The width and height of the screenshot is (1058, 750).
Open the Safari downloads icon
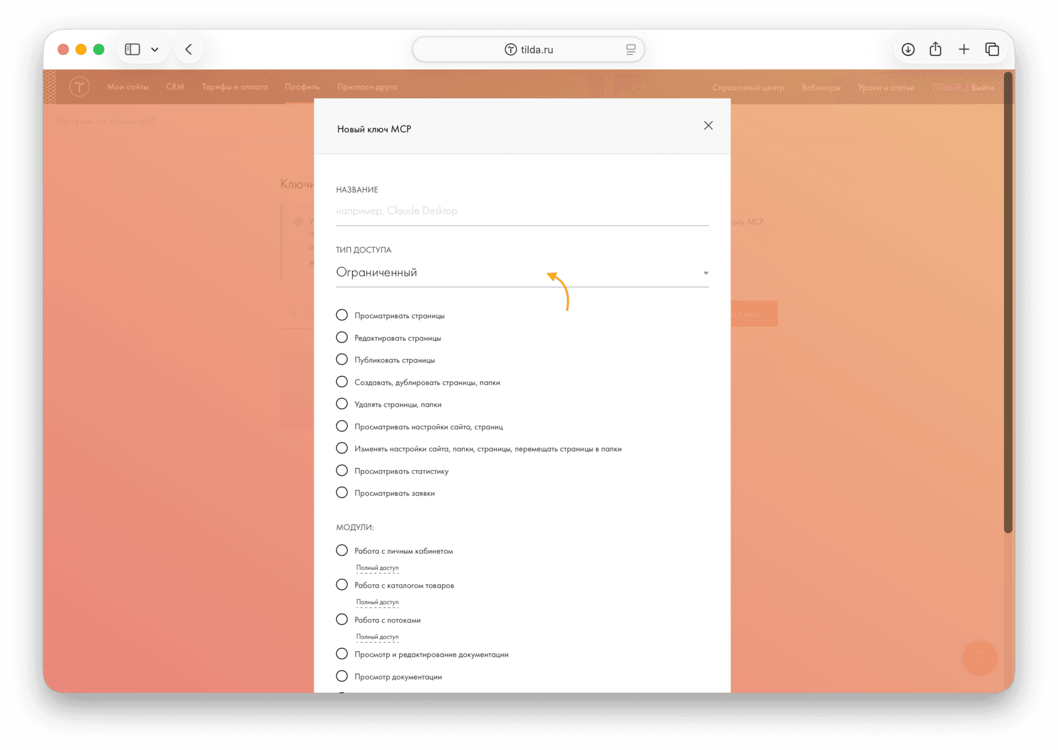point(907,49)
